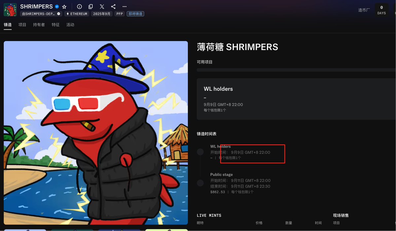Star the SHRIMPERS collection as favorite
The image size is (396, 231).
point(64,7)
